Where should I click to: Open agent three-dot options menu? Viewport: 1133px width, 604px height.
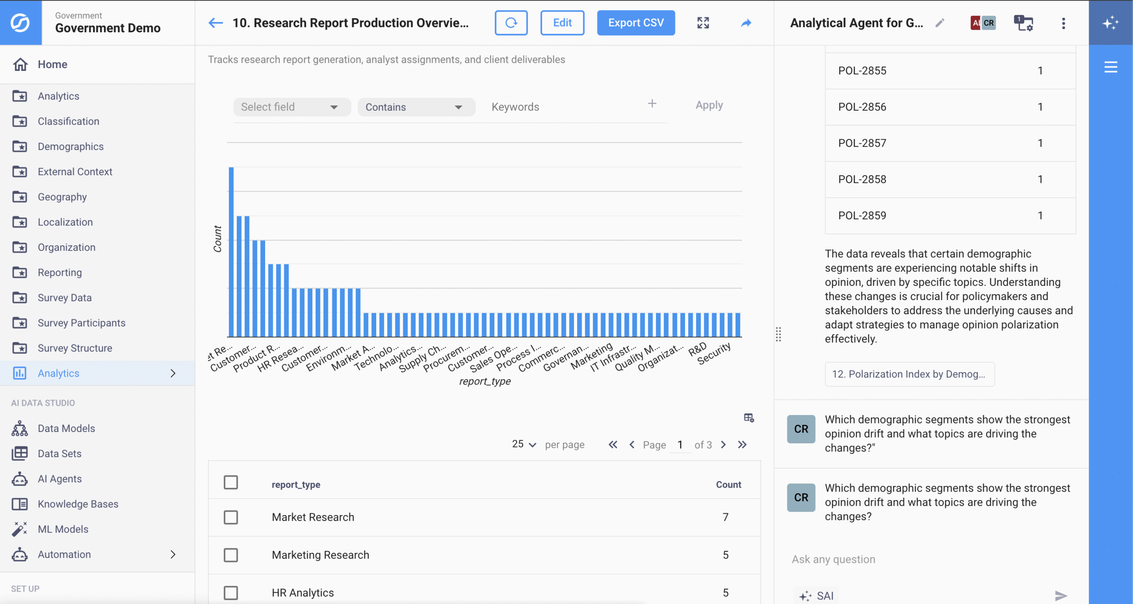pyautogui.click(x=1063, y=23)
